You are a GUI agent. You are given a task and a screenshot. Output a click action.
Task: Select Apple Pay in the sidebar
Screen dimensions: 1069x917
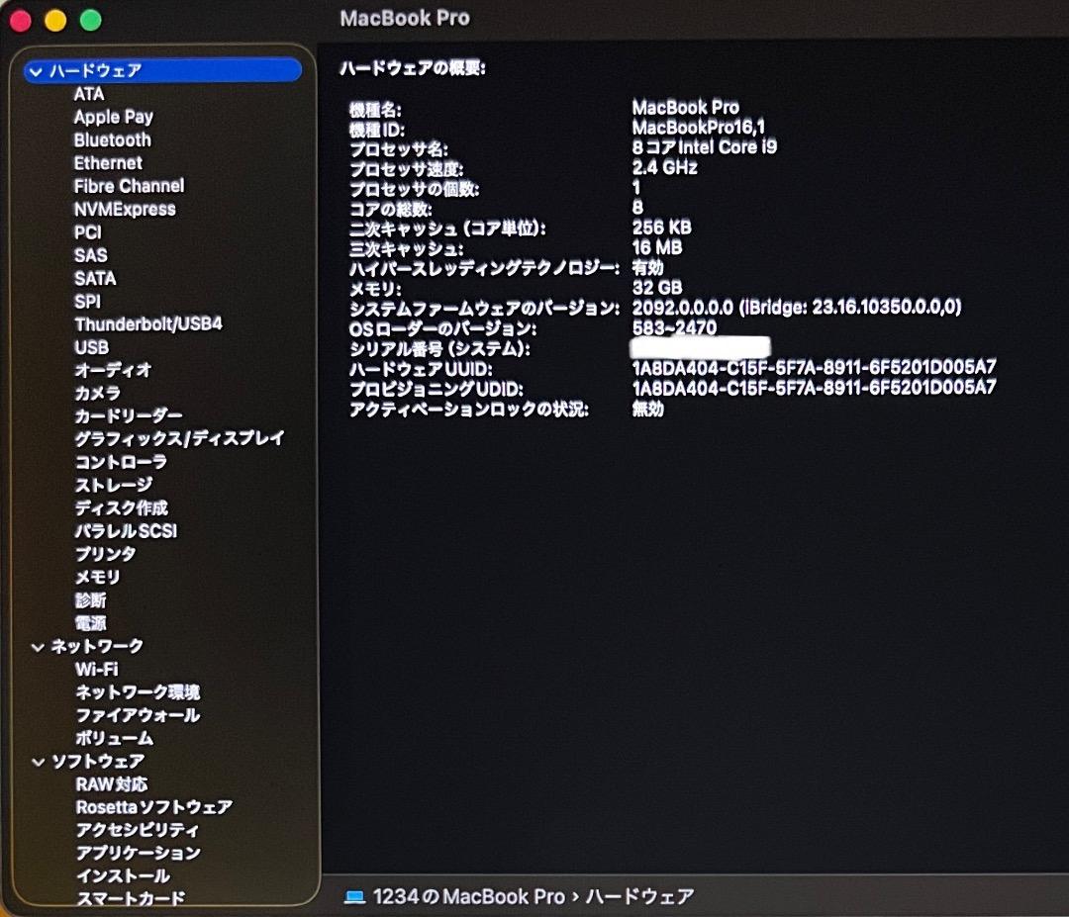112,116
